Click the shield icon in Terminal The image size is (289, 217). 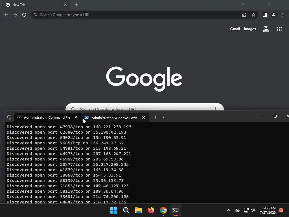(9, 117)
